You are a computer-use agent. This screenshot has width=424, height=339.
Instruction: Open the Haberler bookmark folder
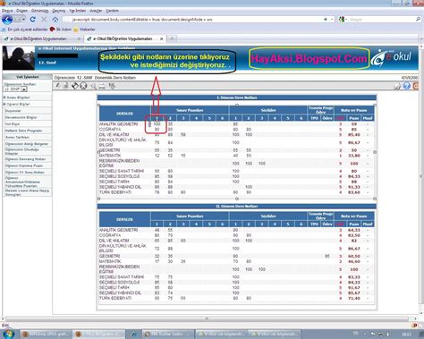(85, 30)
